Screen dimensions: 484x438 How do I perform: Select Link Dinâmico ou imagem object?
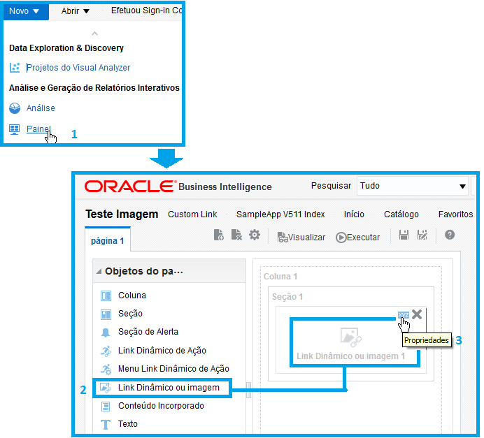point(169,388)
